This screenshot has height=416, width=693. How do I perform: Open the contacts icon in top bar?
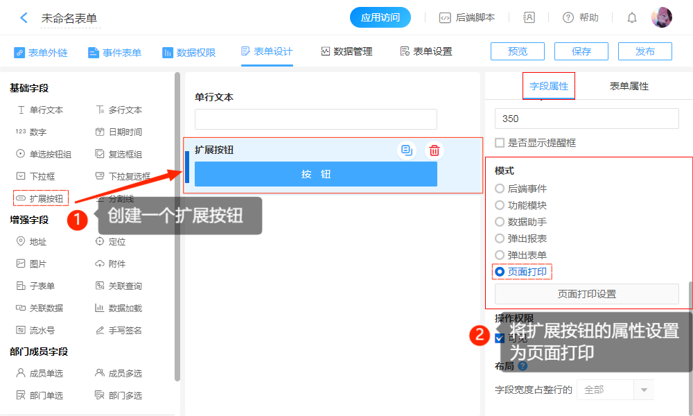click(529, 18)
